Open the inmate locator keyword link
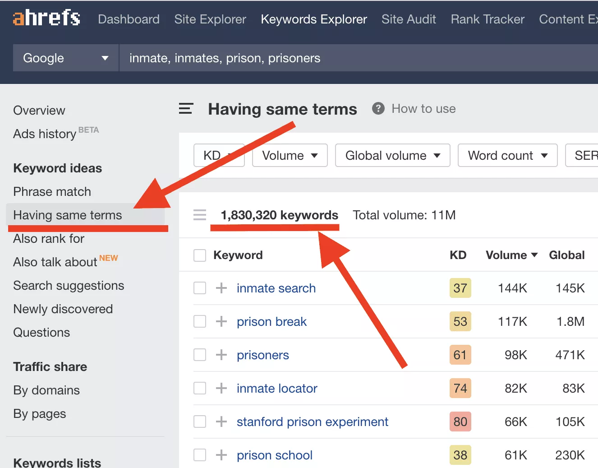 point(277,388)
